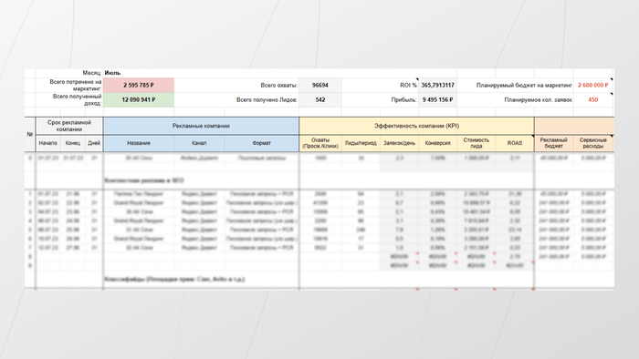Click the "Сервисные расходы" column header
Viewport: 639px width, 359px height.
point(593,143)
